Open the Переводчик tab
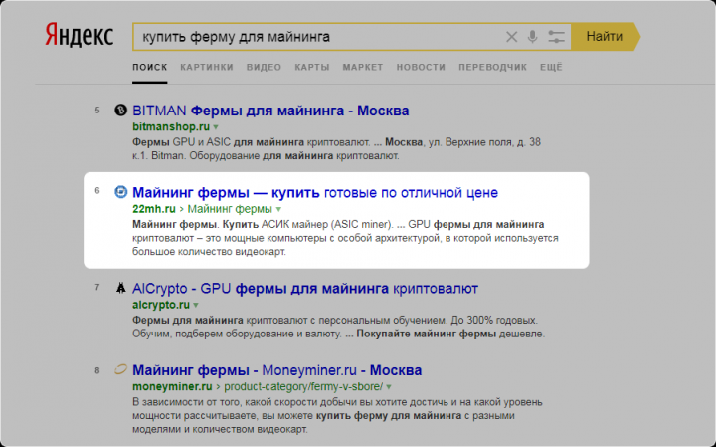This screenshot has height=447, width=716. [492, 67]
